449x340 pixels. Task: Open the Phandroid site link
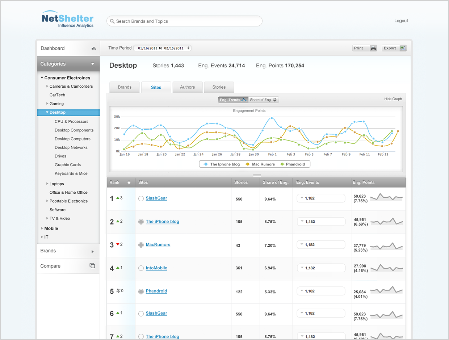(156, 291)
